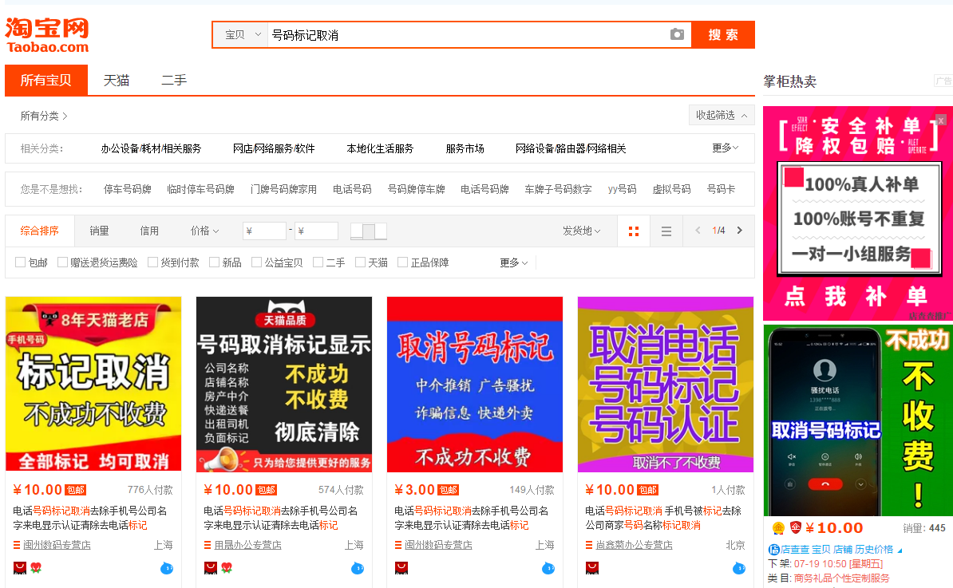953x588 pixels.
Task: Enable the 正品保障 checkbox
Action: [402, 262]
